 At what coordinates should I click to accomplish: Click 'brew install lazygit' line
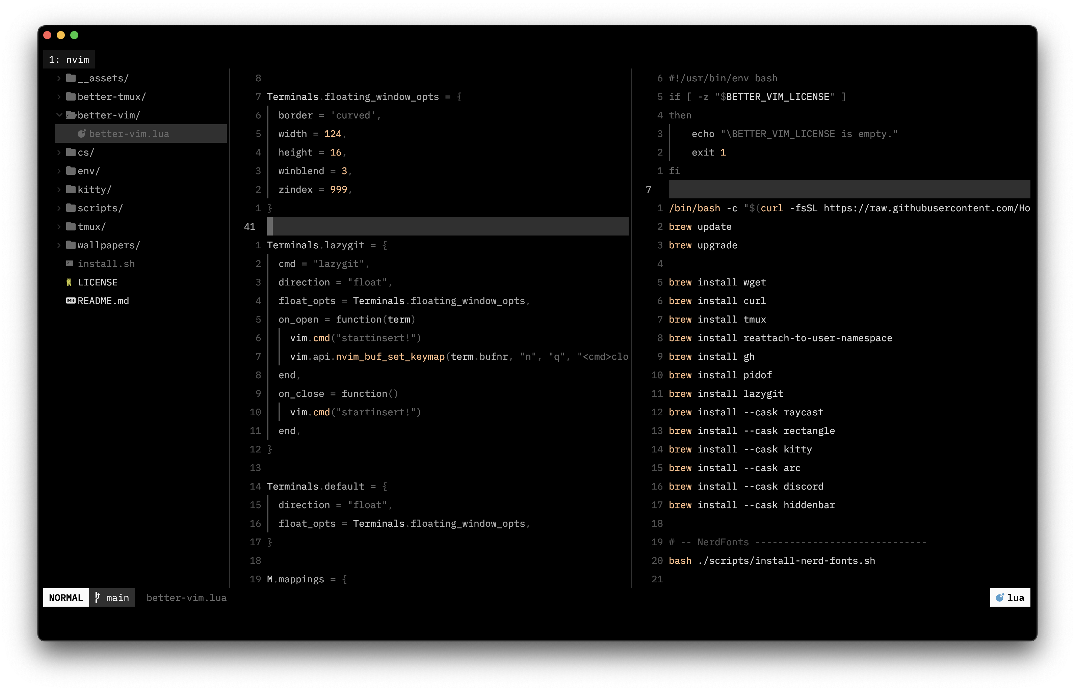(x=726, y=393)
